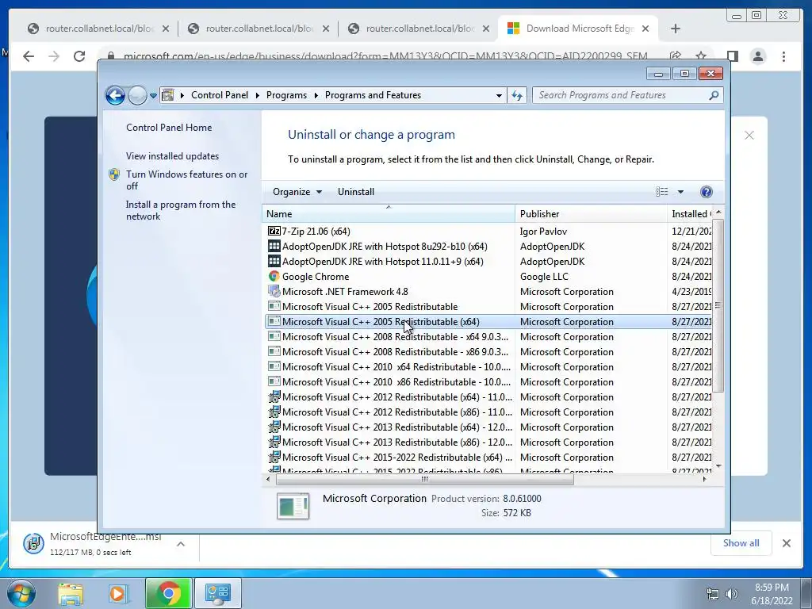This screenshot has width=812, height=609.
Task: Select Visual C++ 2008 Redistributable x86 row
Action: point(488,351)
